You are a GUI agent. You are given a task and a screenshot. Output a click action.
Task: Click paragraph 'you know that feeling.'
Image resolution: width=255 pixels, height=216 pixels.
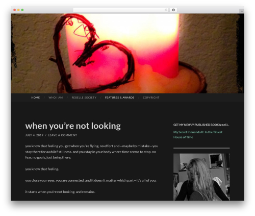pyautogui.click(x=42, y=169)
